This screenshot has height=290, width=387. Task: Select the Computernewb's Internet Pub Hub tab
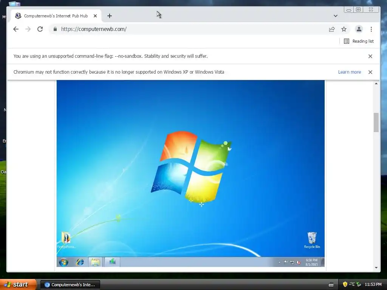(56, 16)
